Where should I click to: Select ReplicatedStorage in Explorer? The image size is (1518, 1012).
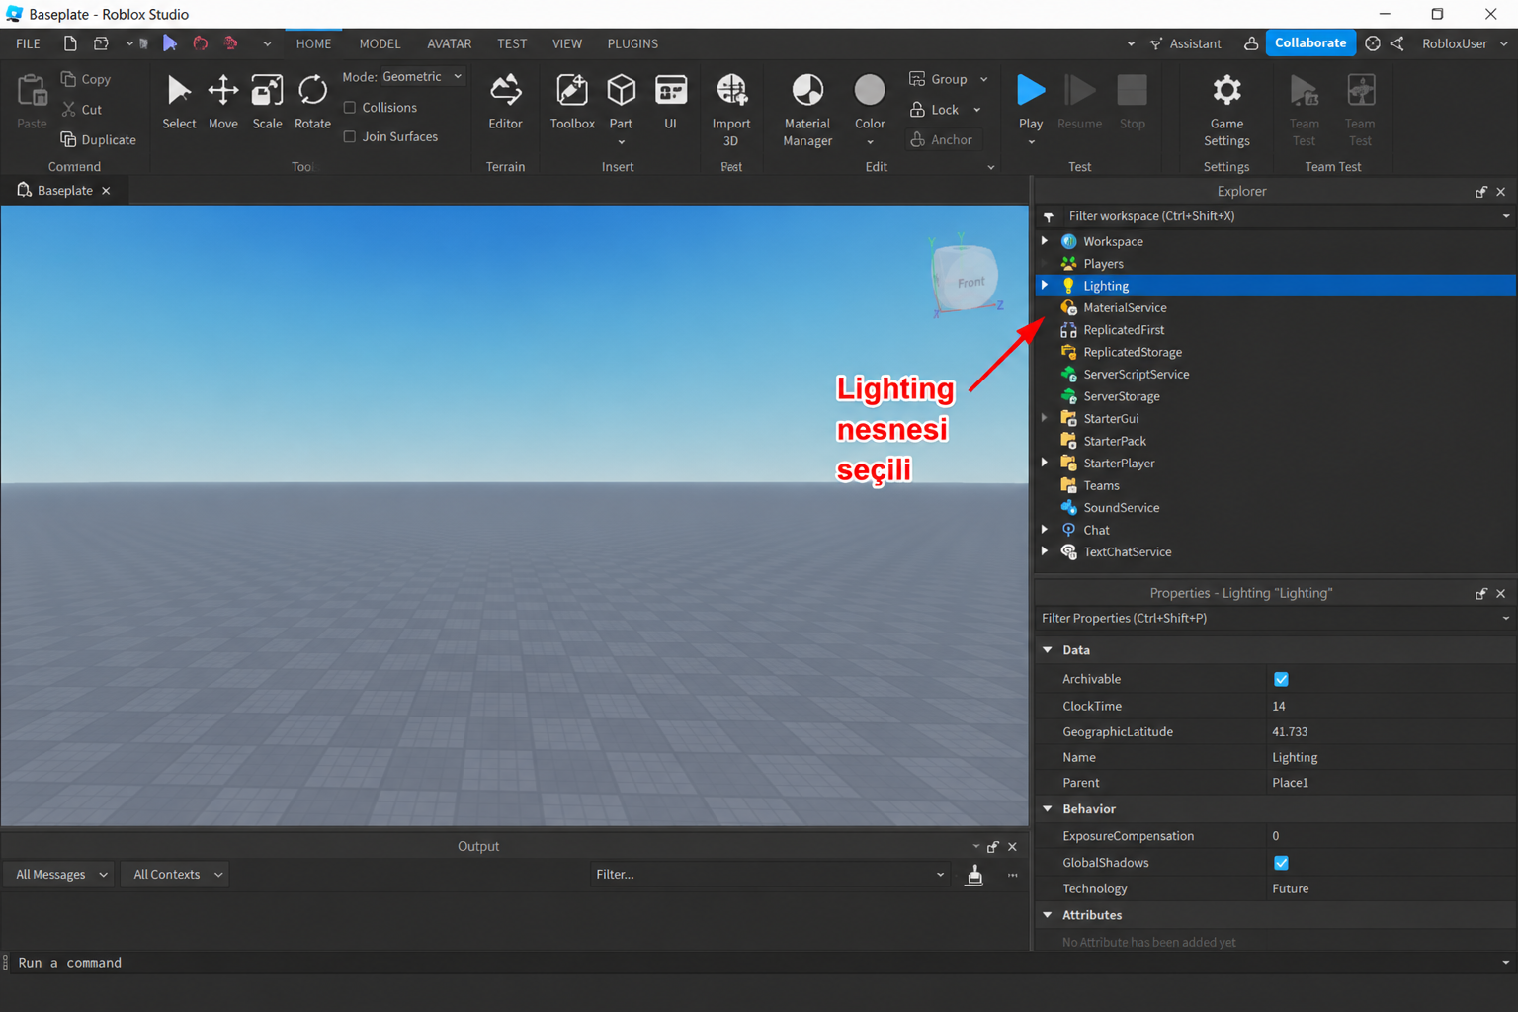click(x=1133, y=352)
